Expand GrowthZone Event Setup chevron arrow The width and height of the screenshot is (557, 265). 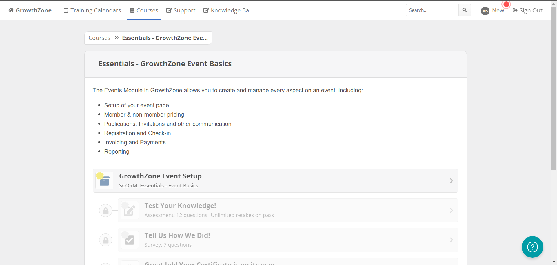click(451, 181)
